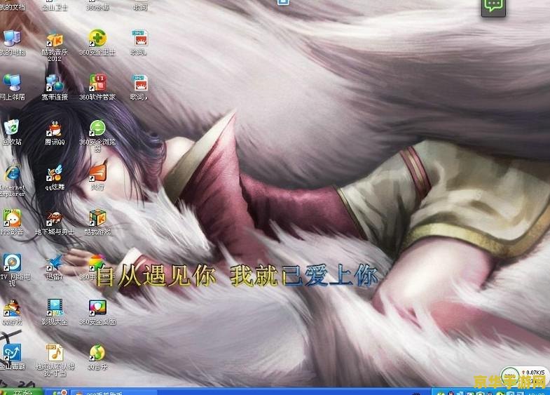Select the 地下城与勇士 game icon
The image size is (550, 395).
click(x=55, y=220)
